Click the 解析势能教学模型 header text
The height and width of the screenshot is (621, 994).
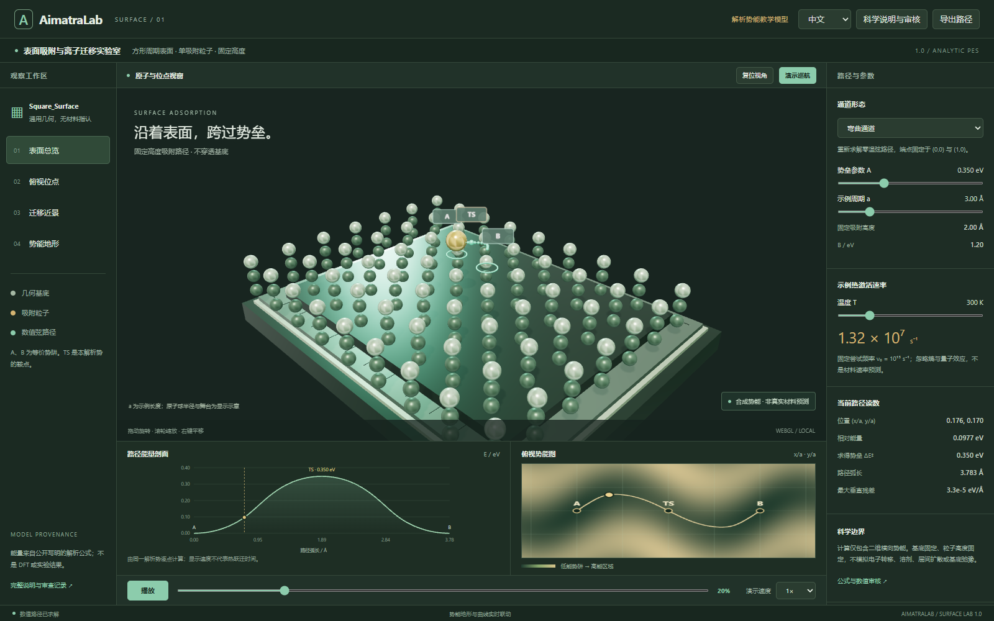point(760,19)
